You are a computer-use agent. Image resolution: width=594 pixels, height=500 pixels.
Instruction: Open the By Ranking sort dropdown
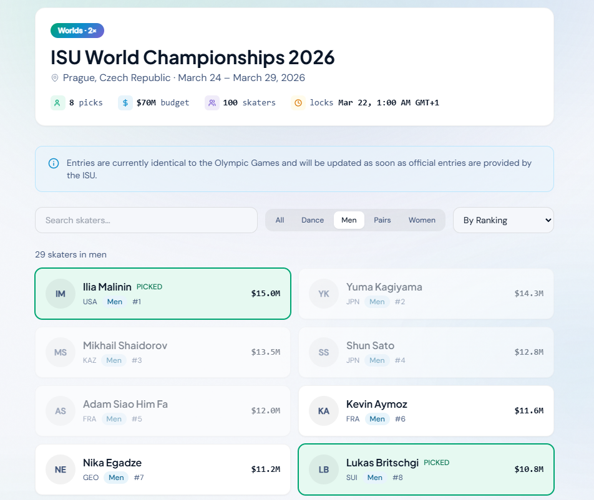click(503, 220)
